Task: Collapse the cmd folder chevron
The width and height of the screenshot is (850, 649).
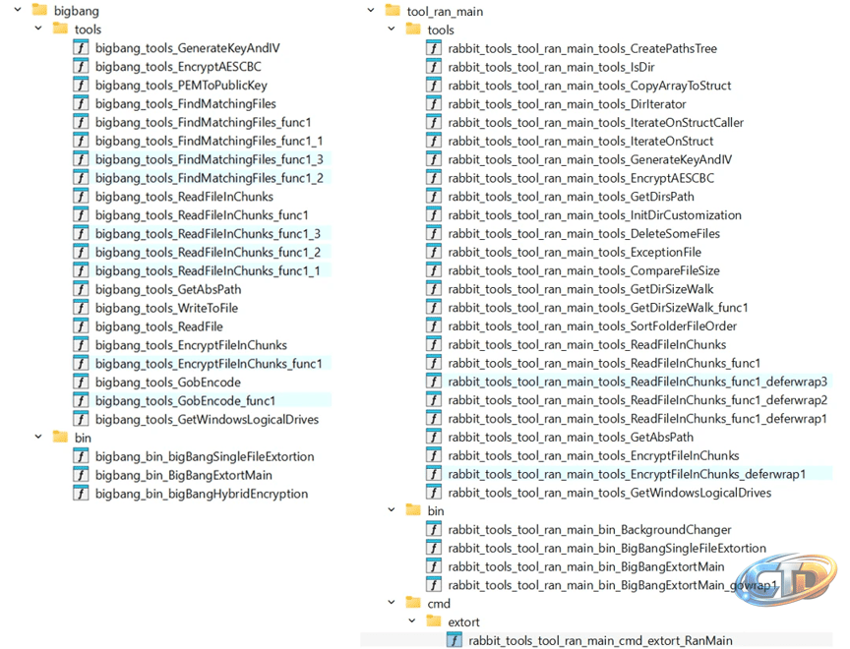Action: click(x=392, y=603)
